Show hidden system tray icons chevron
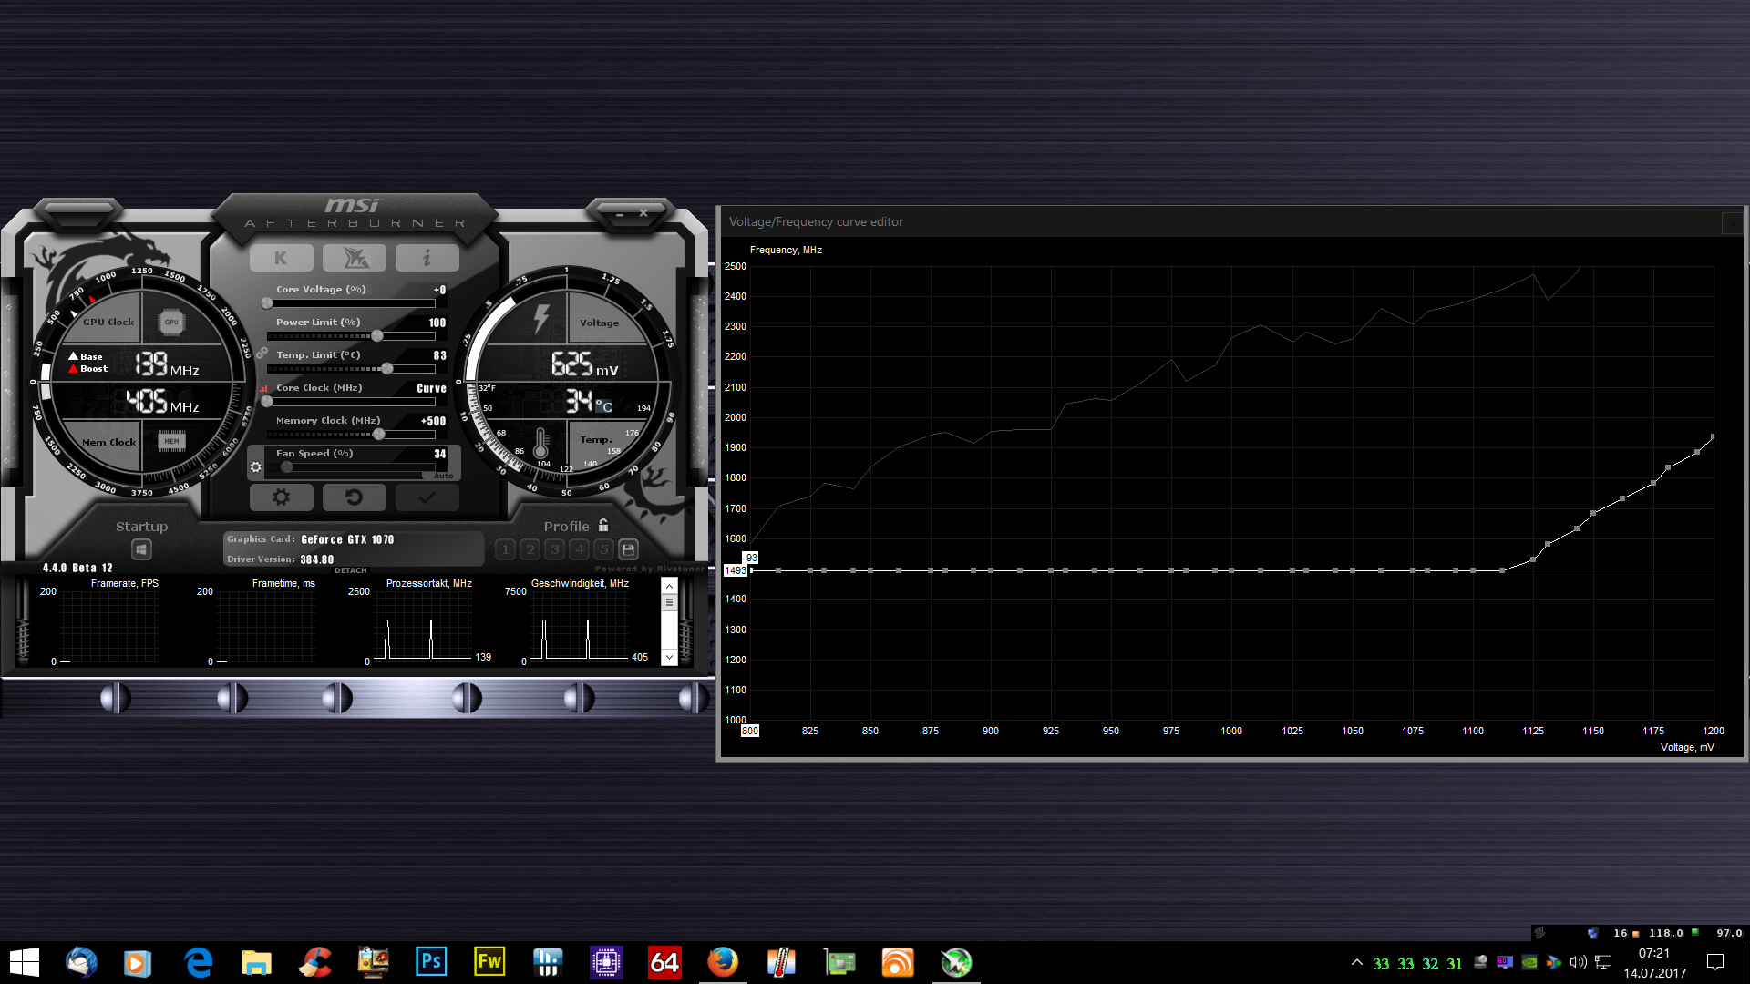The width and height of the screenshot is (1750, 984). pos(1356,962)
